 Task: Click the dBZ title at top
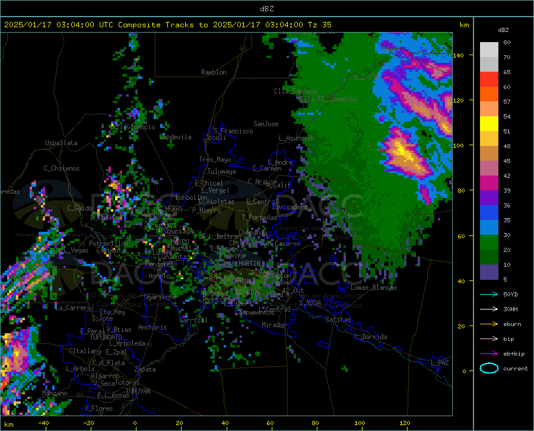pyautogui.click(x=266, y=9)
